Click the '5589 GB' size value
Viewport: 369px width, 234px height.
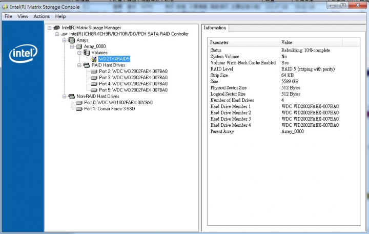tap(290, 81)
